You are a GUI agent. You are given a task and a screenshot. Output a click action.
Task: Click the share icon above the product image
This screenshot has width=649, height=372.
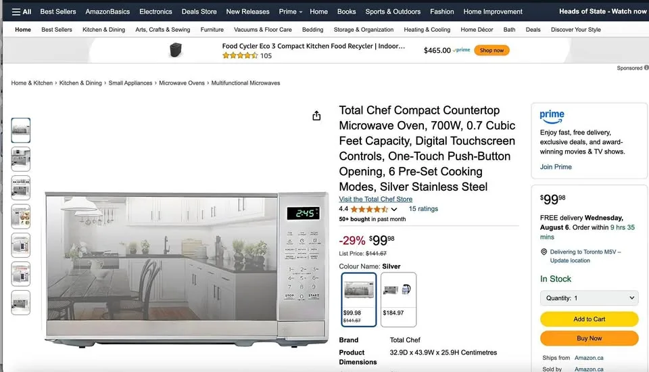316,116
